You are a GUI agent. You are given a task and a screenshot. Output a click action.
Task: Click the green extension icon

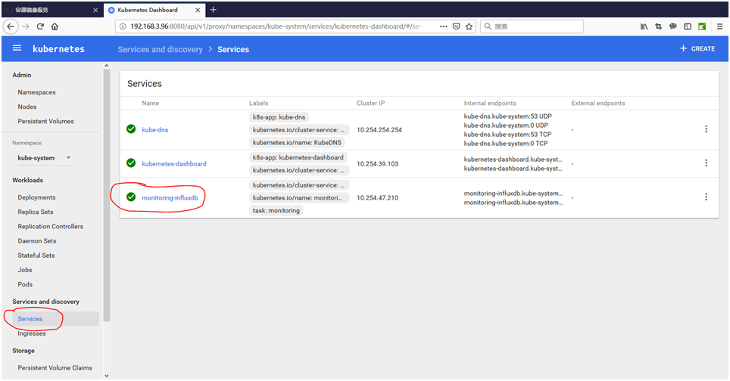702,26
